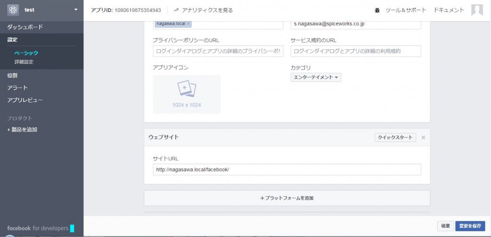The width and height of the screenshot is (491, 237).
Task: Click アナリティクスを見る link
Action: coord(207,11)
